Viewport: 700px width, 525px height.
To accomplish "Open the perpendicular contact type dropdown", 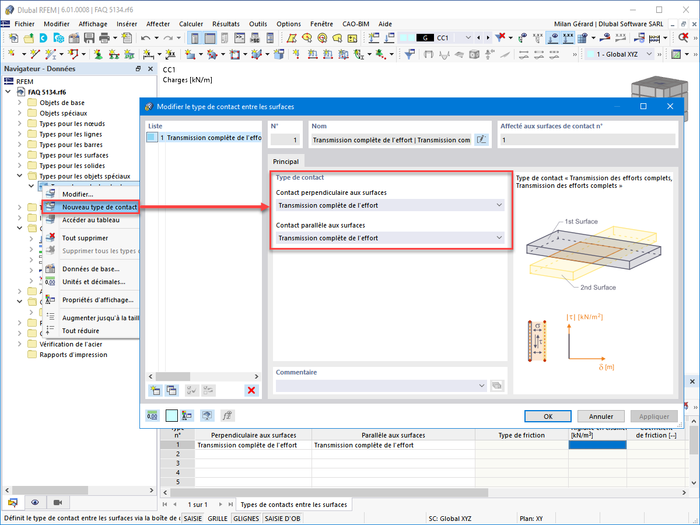I will [390, 205].
